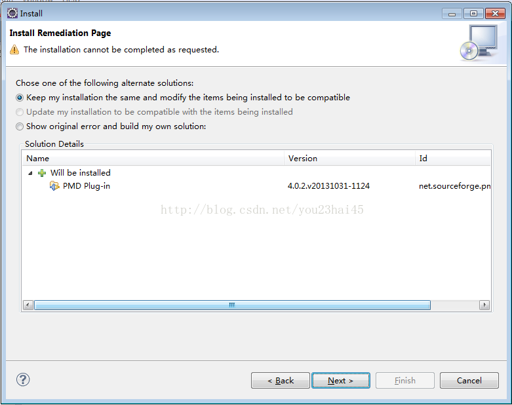Image resolution: width=512 pixels, height=405 pixels.
Task: Minimize the Install window
Action: click(452, 14)
